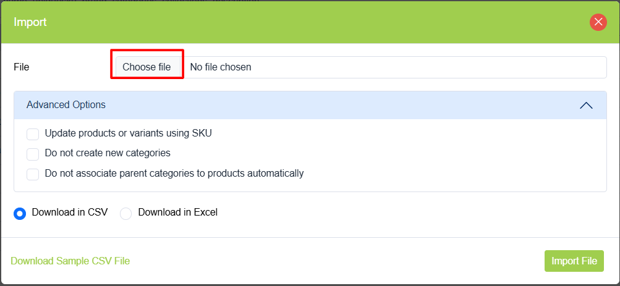Select the Download in CSV radio button
This screenshot has width=620, height=286.
click(x=20, y=213)
